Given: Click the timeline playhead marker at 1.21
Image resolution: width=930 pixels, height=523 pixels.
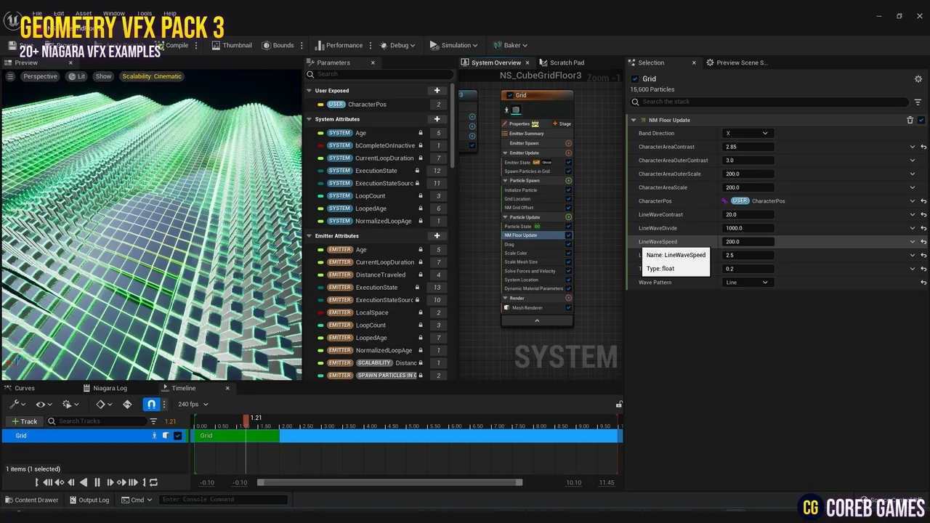Looking at the screenshot, I should 246,419.
